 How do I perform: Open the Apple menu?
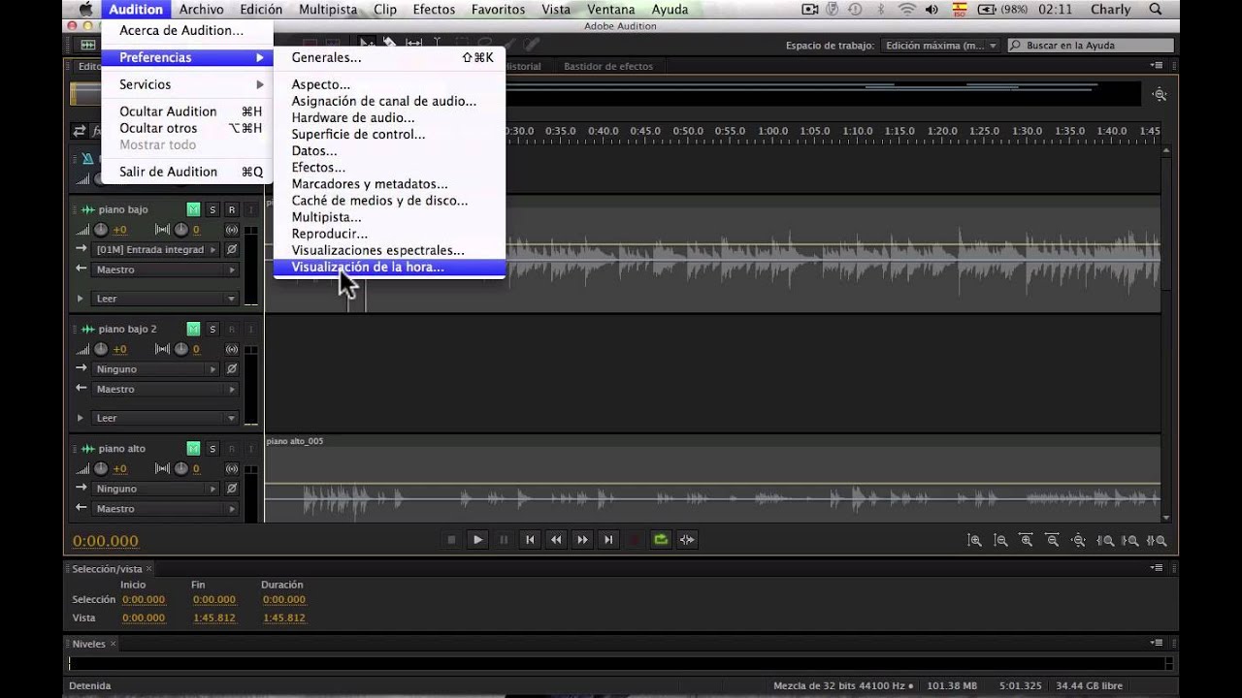tap(85, 10)
